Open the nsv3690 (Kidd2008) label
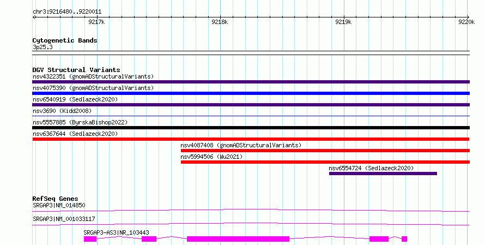Screen dimensions: 485x245 pos(62,111)
